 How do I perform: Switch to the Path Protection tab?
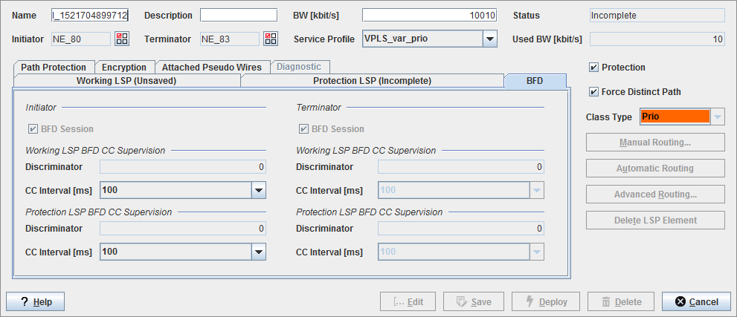(54, 68)
